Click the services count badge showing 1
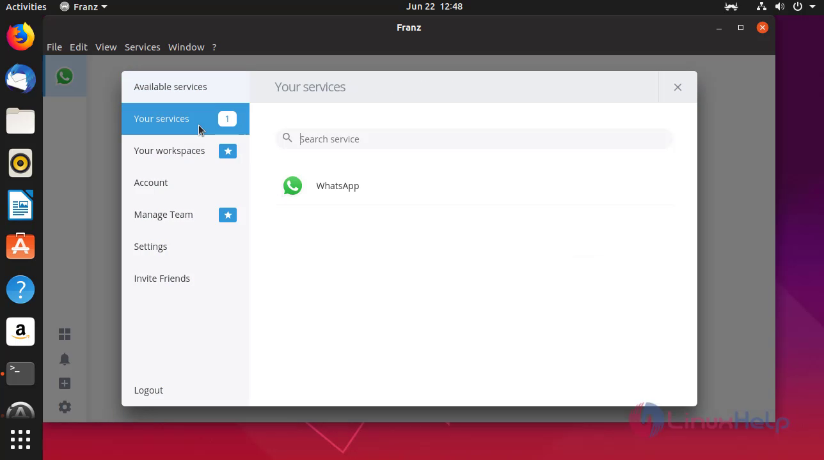824x460 pixels. pos(227,119)
